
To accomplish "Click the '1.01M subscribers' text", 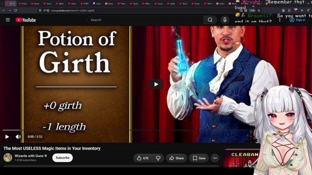I will click(x=25, y=160).
